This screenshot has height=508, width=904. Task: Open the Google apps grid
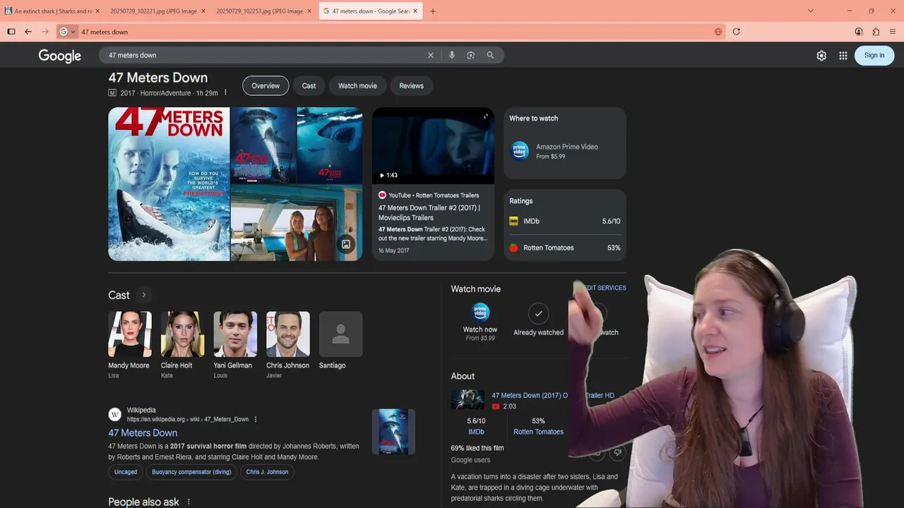843,56
